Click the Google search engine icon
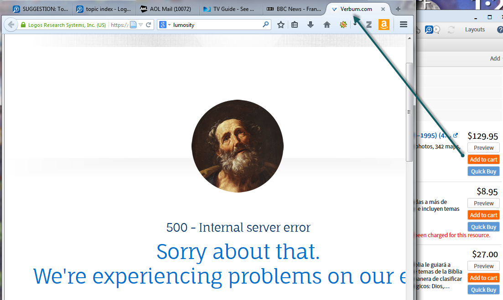Screen dimensions: 503x300 tap(163, 25)
